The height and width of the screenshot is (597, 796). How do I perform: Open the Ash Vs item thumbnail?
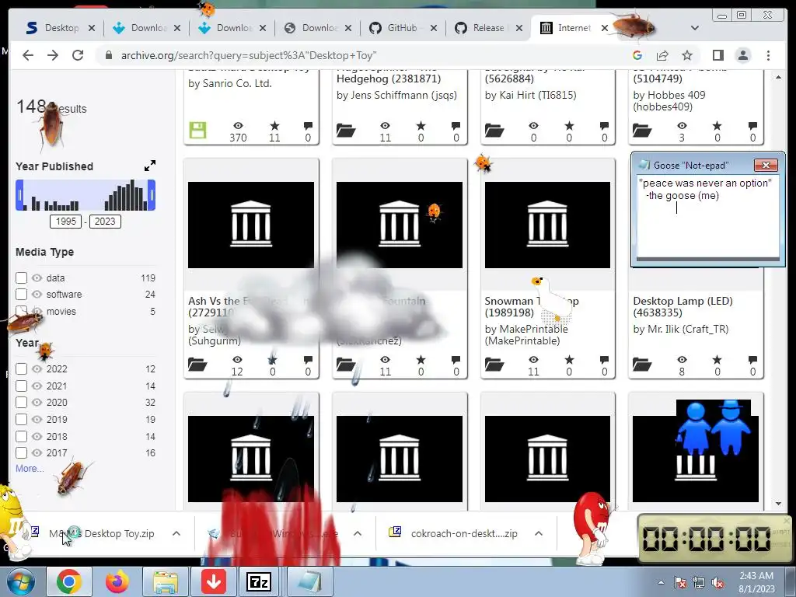251,225
